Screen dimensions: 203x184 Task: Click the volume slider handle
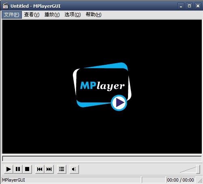coord(198,169)
